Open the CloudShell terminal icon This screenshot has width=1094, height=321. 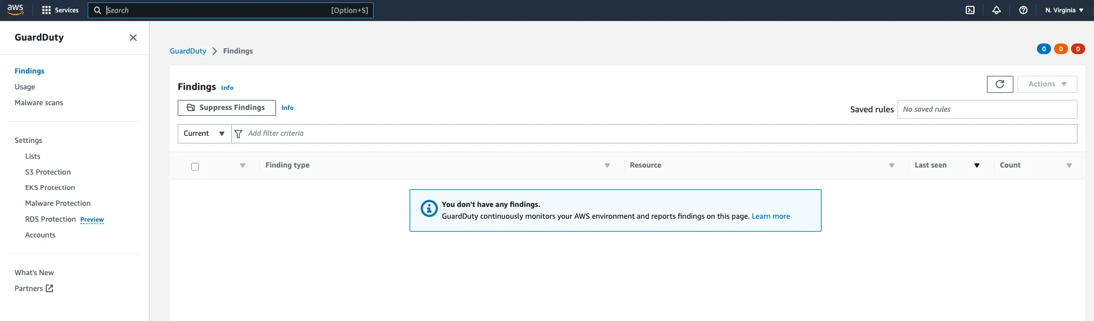pyautogui.click(x=970, y=10)
